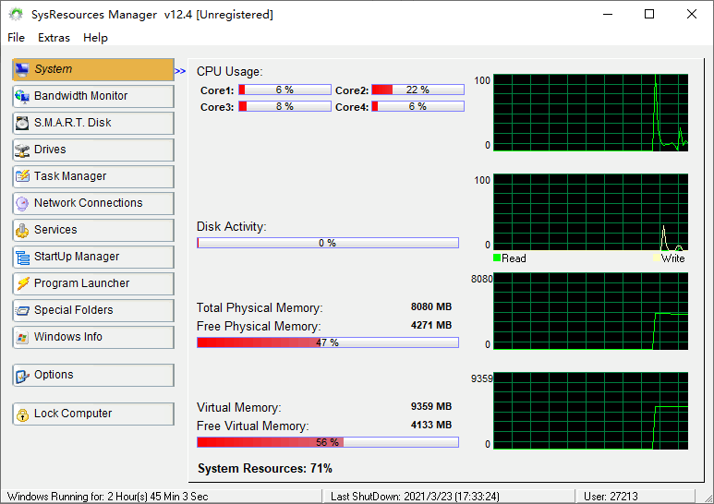Click the monitor icon beside System
714x504 pixels.
22,69
